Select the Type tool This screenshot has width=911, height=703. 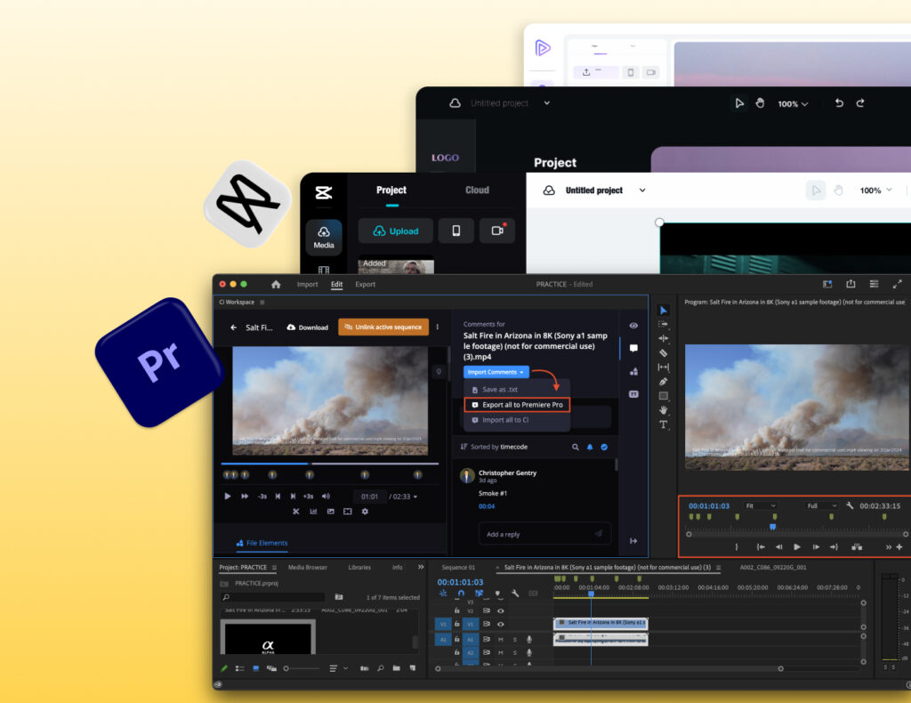pos(664,424)
